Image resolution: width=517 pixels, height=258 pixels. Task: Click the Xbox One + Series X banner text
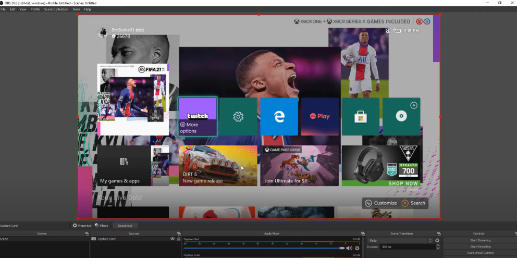click(x=352, y=21)
